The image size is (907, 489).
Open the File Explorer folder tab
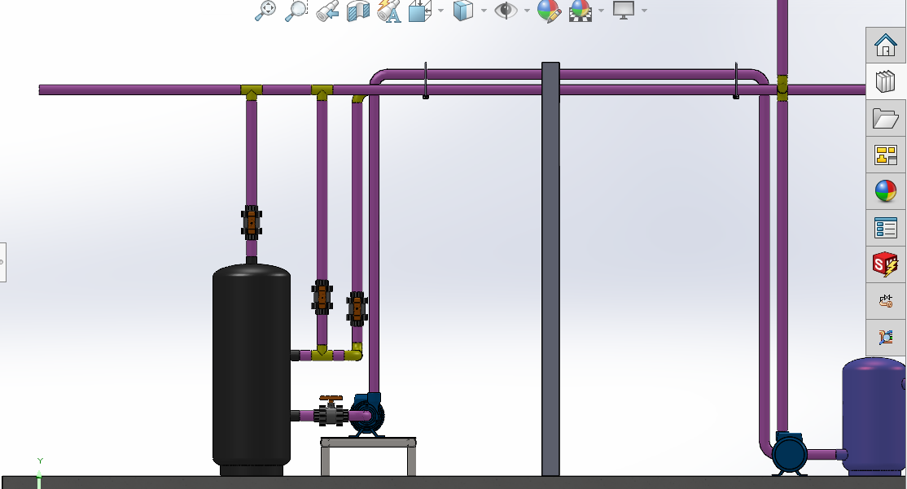pos(885,120)
